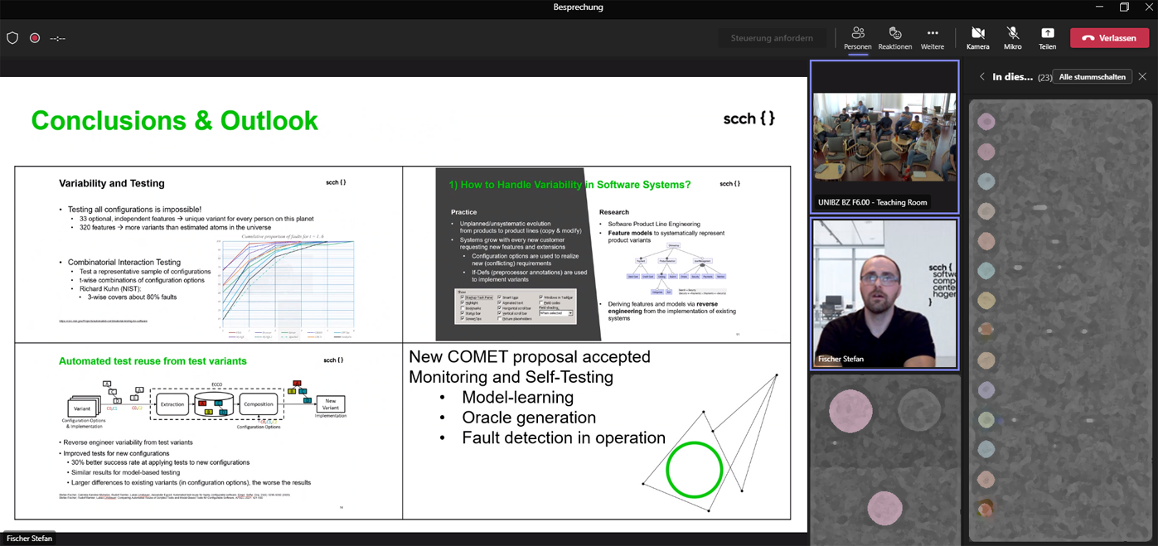This screenshot has height=546, width=1158.
Task: Select the Fischer Stefan video tile
Action: click(884, 294)
